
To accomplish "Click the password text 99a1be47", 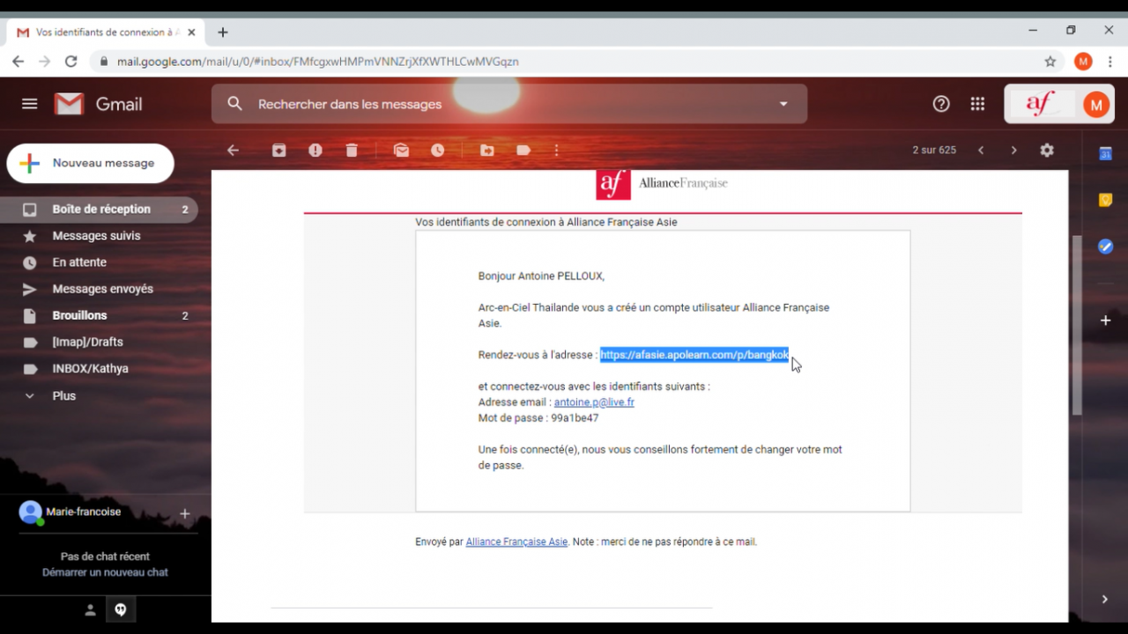I will [575, 418].
